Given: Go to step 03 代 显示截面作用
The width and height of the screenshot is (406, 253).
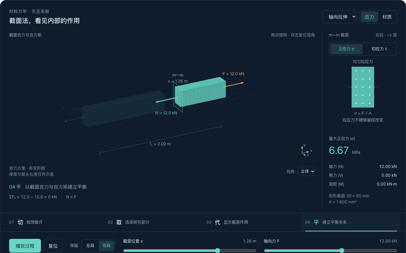Looking at the screenshot, I should click(252, 222).
